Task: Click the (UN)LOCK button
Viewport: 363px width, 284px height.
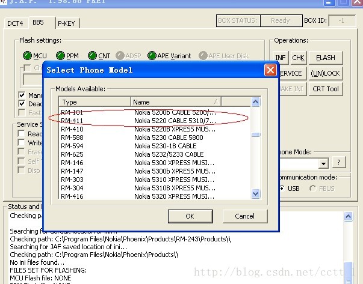Action: pos(326,73)
